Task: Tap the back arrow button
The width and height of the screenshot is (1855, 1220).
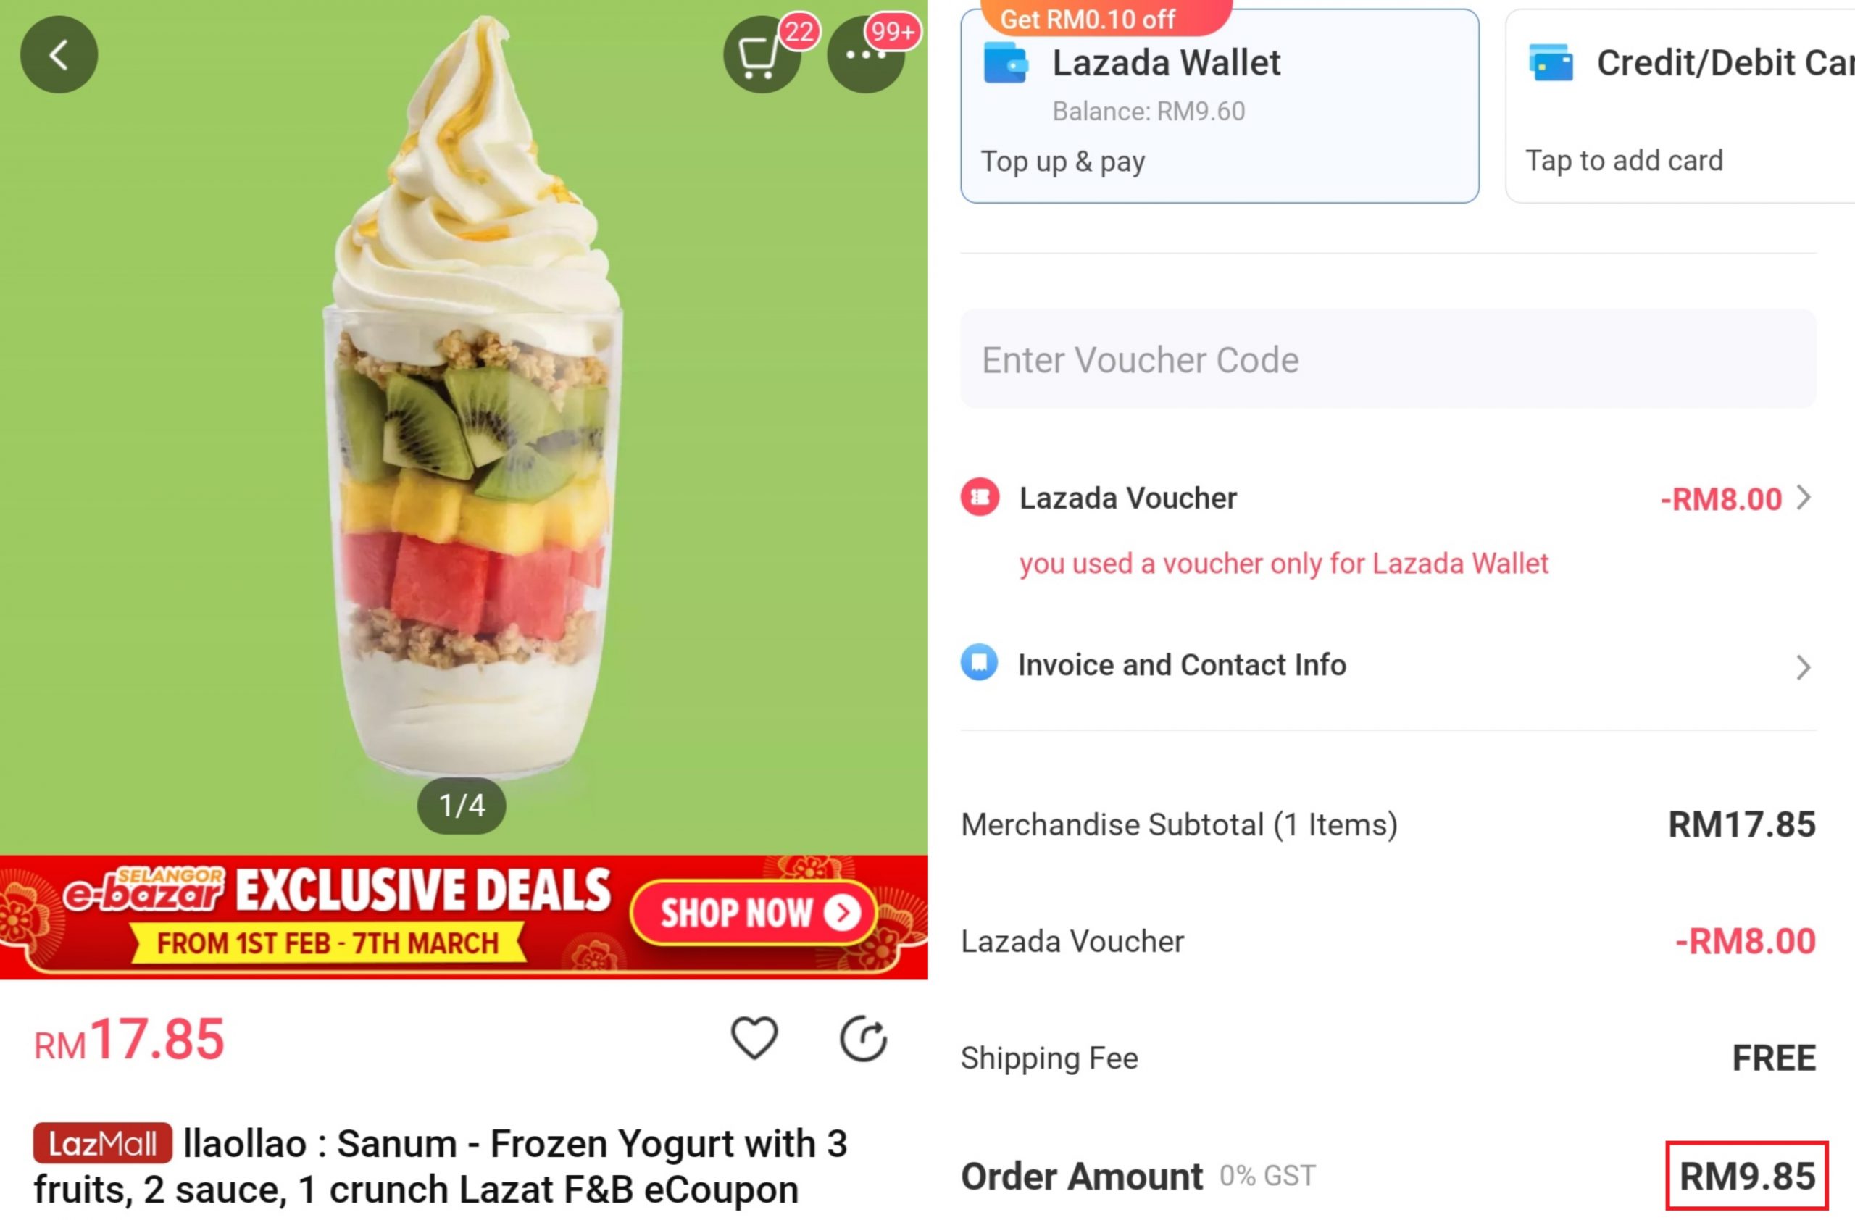Action: [59, 54]
